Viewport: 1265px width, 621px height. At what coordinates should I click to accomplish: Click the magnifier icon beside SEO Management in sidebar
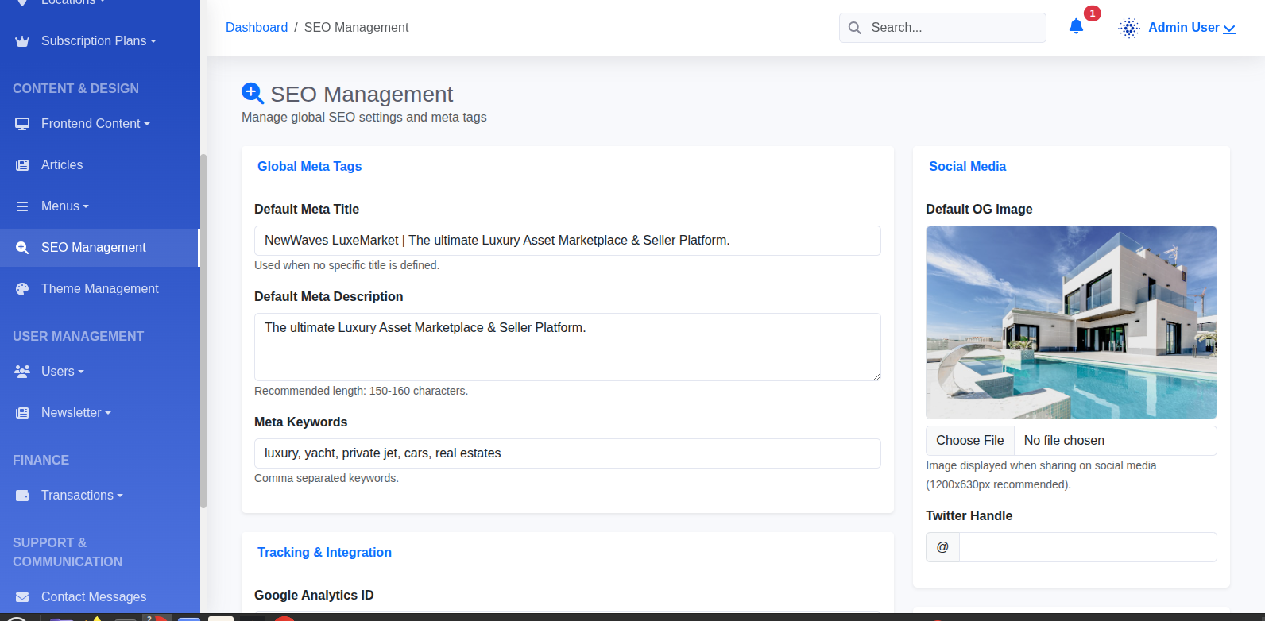[x=22, y=248]
